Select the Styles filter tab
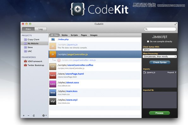Image resolution: width=188 pixels, height=125 pixels. coord(64,35)
